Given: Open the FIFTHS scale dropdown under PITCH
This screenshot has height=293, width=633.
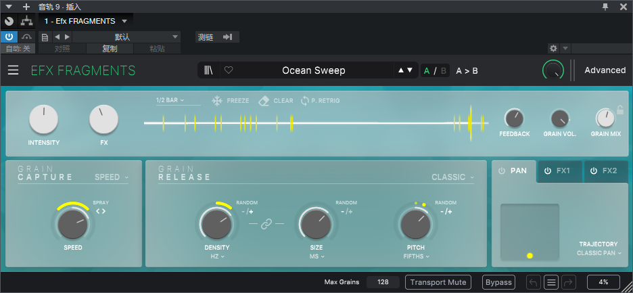Looking at the screenshot, I should 416,256.
